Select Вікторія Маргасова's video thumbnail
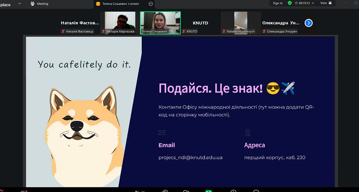This screenshot has width=359, height=192. coord(120,21)
